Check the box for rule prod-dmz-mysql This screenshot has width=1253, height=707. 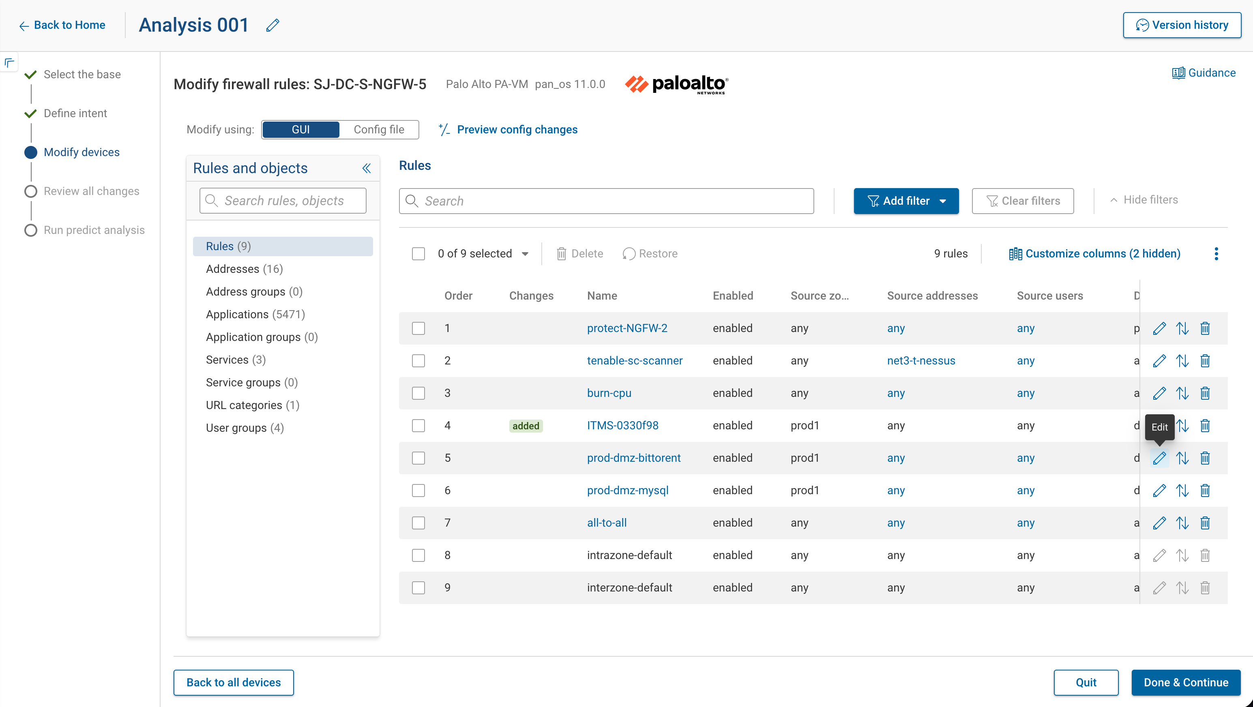point(418,490)
